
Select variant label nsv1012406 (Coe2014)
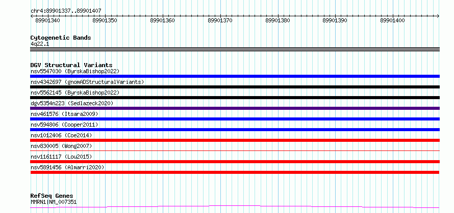(61, 135)
